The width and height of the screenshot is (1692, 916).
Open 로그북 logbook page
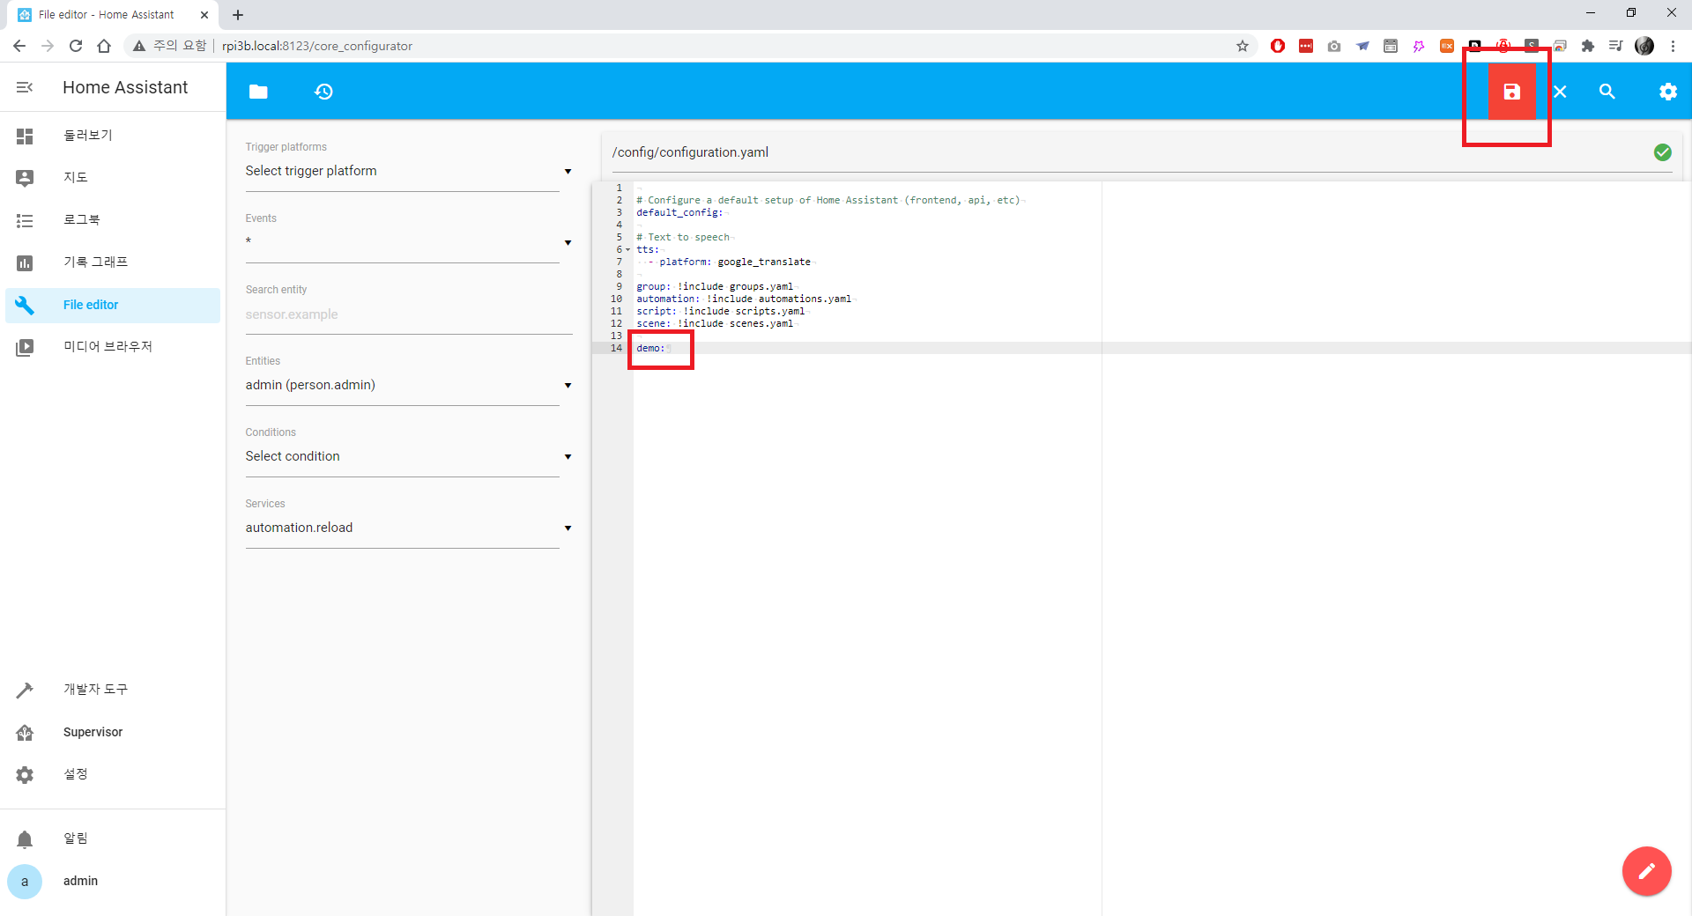113,220
